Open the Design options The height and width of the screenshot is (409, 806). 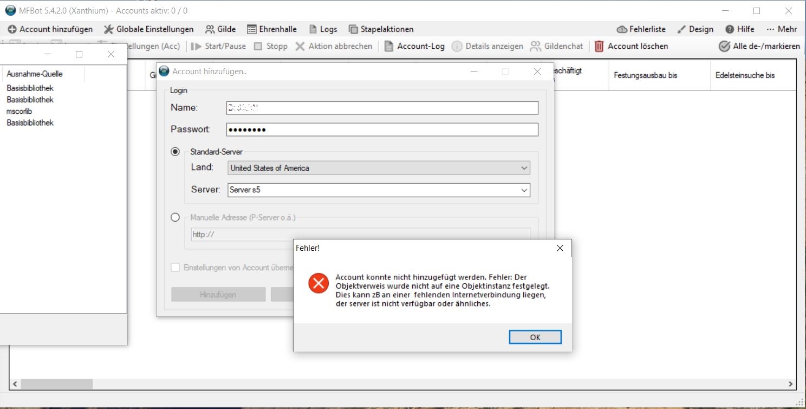click(x=695, y=29)
